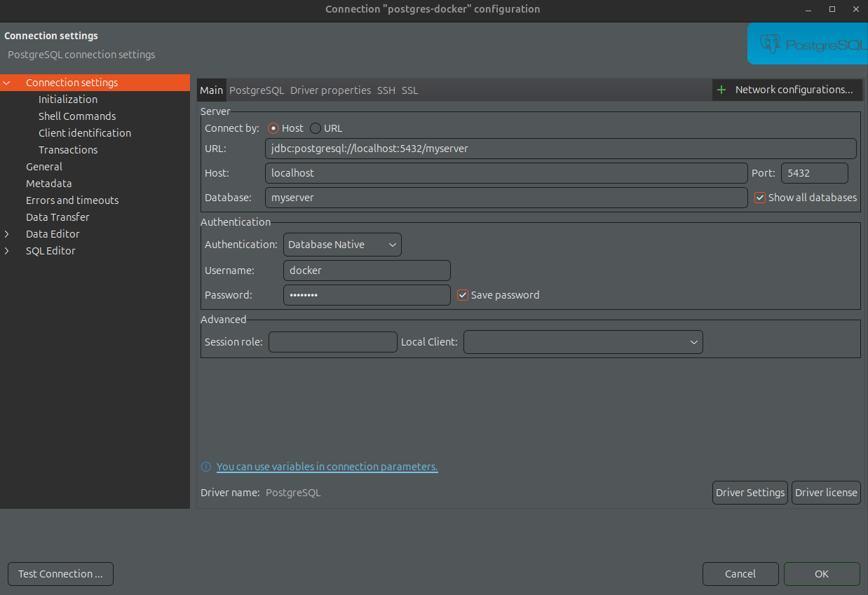Open the SSH tab

pos(386,90)
